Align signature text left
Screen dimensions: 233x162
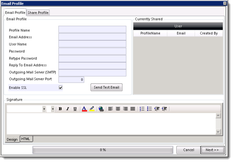tap(110, 109)
